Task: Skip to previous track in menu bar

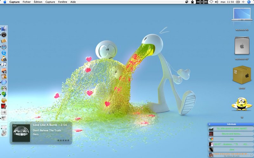Action: point(198,2)
